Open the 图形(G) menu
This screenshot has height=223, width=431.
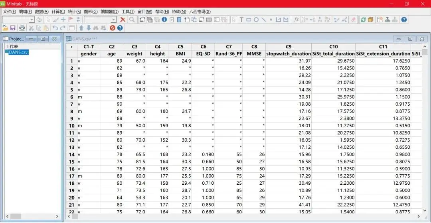click(91, 12)
